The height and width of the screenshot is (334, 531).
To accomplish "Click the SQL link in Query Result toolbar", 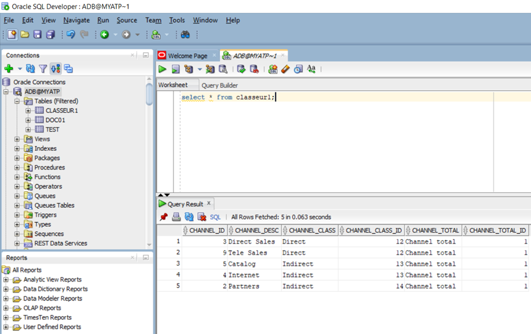I will point(215,217).
